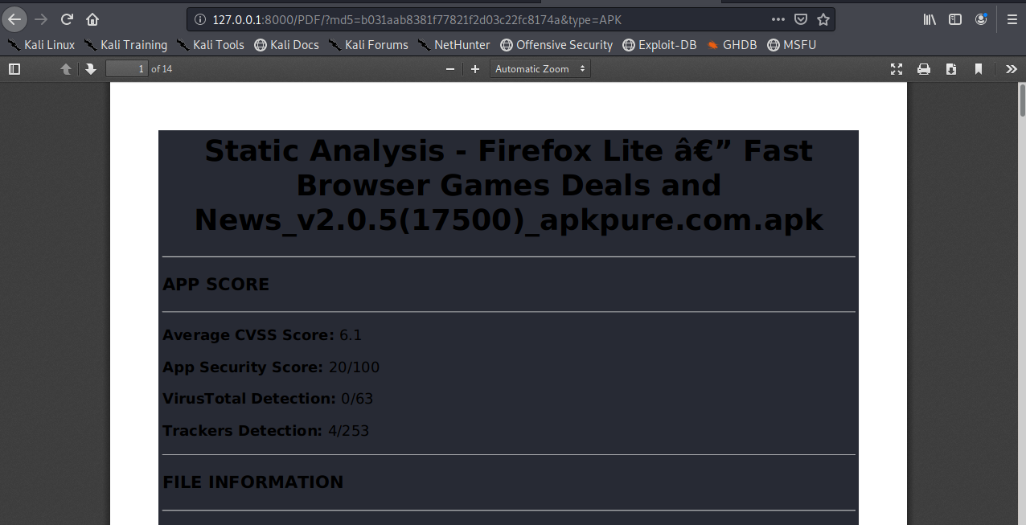
Task: Open Exploit-DB bookmark
Action: [659, 45]
